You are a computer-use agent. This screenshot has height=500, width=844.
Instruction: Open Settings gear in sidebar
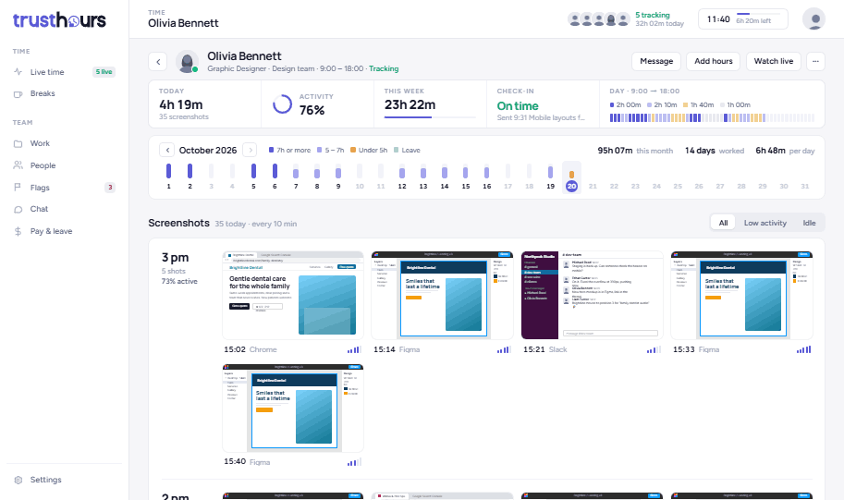pos(18,480)
